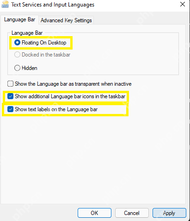Dismiss the dialog using Cancel
The height and width of the screenshot is (221, 190).
(132, 213)
